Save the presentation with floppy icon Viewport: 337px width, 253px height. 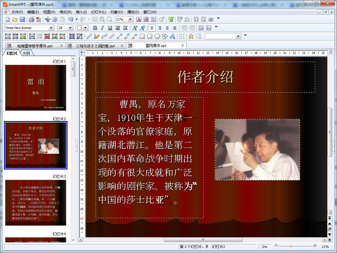[x=22, y=20]
